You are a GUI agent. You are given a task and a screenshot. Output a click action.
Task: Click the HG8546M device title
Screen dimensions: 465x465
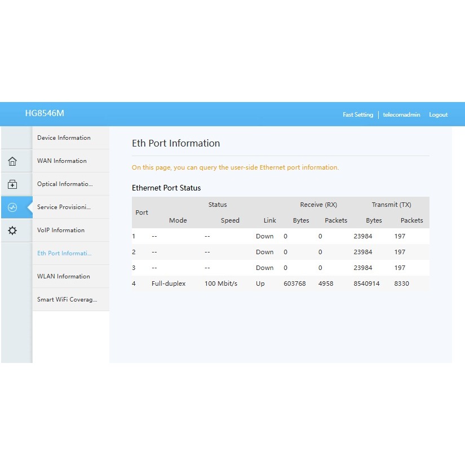click(x=45, y=113)
